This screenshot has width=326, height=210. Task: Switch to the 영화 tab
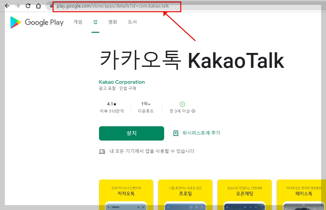coord(113,22)
